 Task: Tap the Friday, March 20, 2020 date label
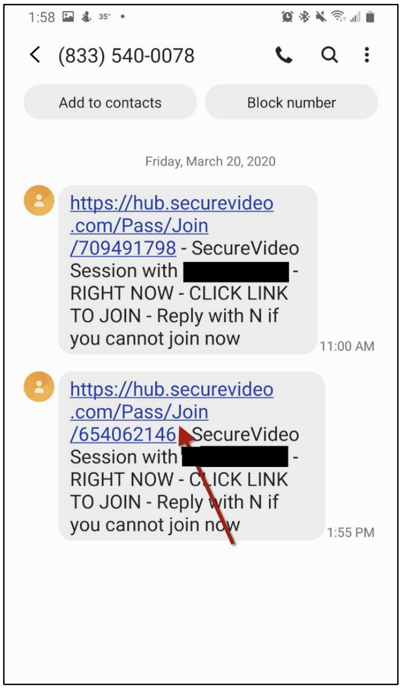click(x=210, y=161)
